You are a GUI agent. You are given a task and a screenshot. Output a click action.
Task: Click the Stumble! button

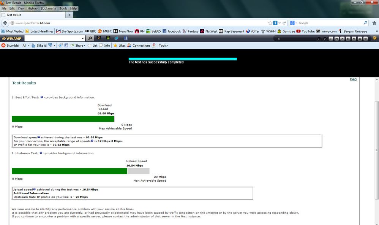click(x=10, y=45)
